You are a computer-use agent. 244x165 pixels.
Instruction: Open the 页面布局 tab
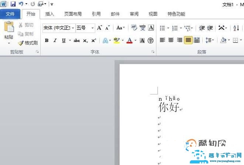click(73, 14)
